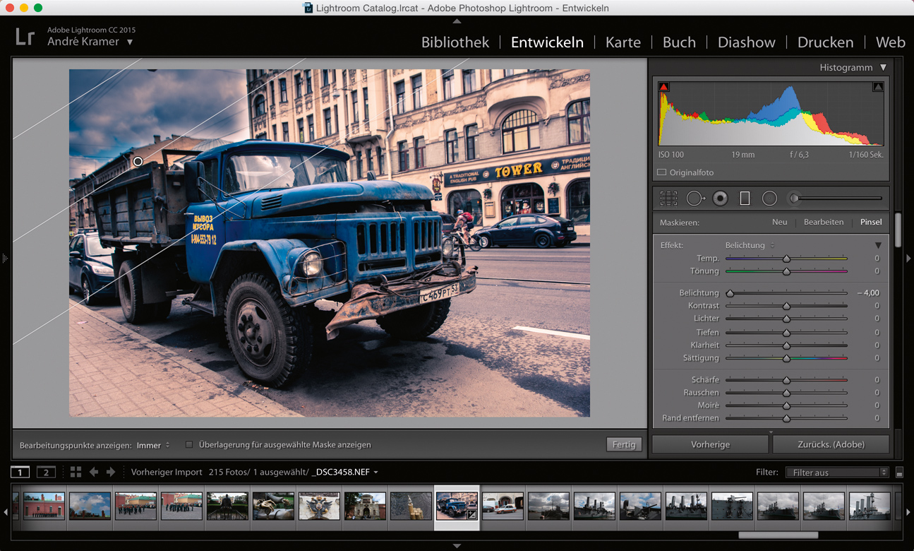Select the Spot Removal tool
914x551 pixels.
pos(694,199)
